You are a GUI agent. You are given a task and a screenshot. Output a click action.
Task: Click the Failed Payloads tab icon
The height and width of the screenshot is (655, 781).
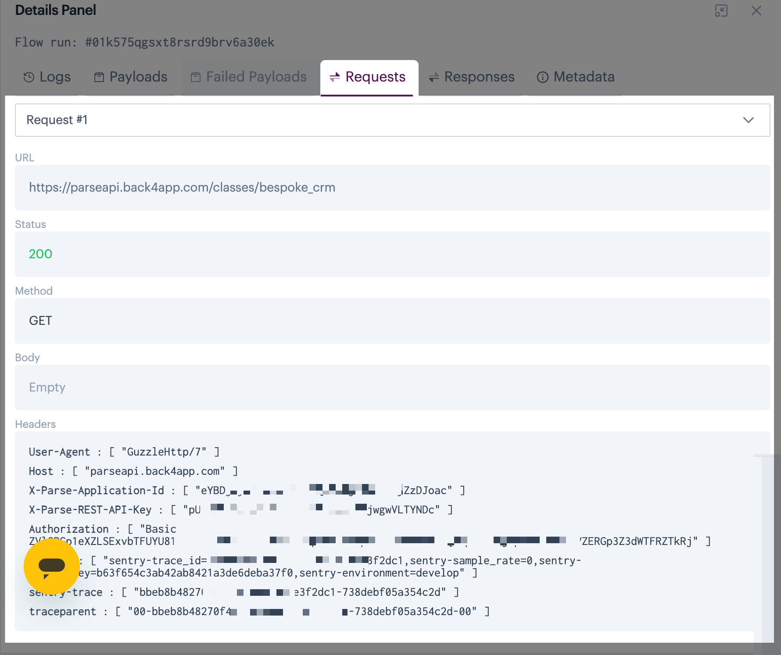point(196,77)
